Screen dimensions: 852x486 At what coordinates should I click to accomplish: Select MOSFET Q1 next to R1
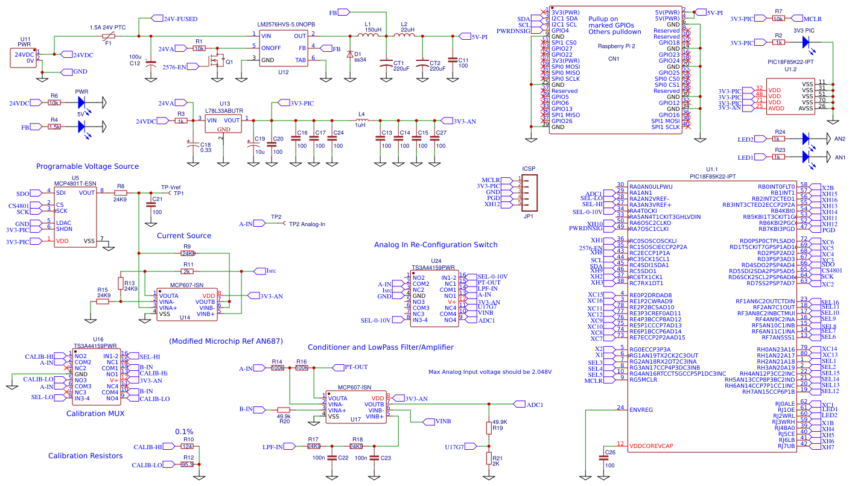point(217,60)
